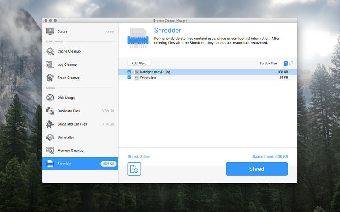Click the 25 KB size value
Viewport: 340px width, 212px height.
(284, 78)
